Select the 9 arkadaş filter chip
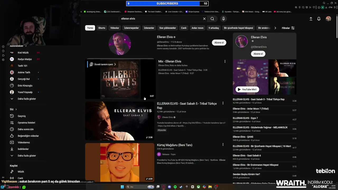 pyautogui.click(x=214, y=28)
